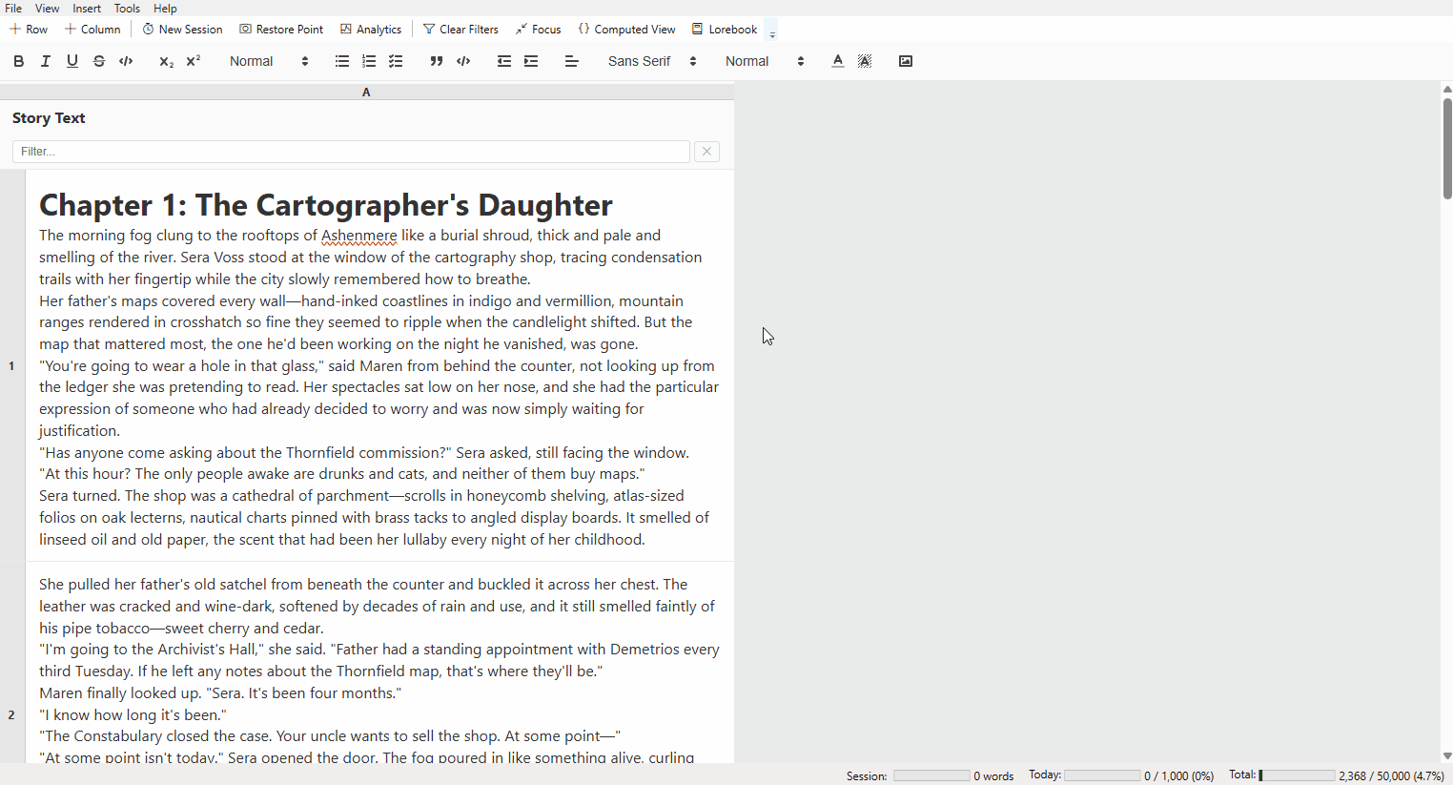The width and height of the screenshot is (1453, 785).
Task: Open the Tools menu
Action: (x=127, y=9)
